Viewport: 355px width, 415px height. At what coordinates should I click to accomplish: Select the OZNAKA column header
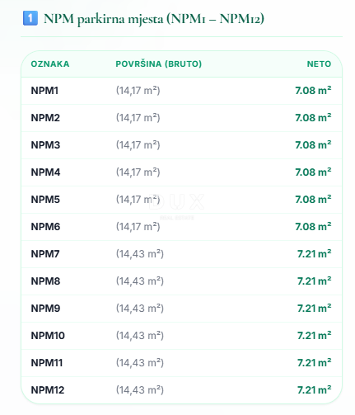click(x=50, y=64)
